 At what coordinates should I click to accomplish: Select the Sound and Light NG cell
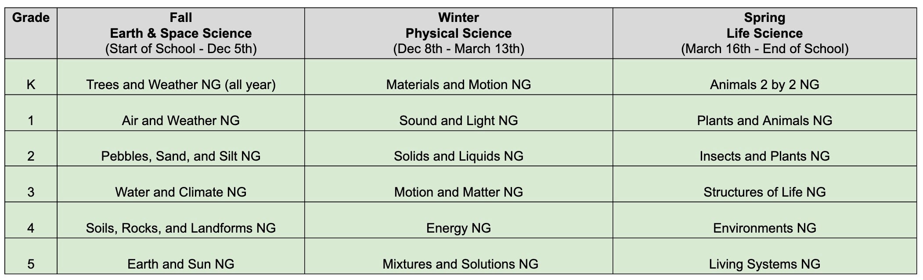click(x=458, y=120)
